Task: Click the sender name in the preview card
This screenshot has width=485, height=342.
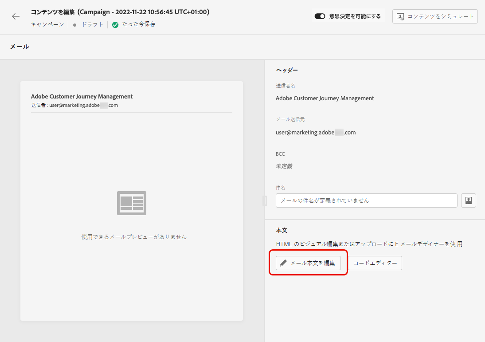Action: (x=82, y=97)
